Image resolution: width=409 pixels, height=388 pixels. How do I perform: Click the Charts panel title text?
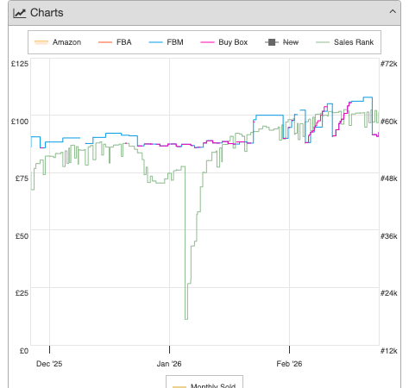point(47,13)
